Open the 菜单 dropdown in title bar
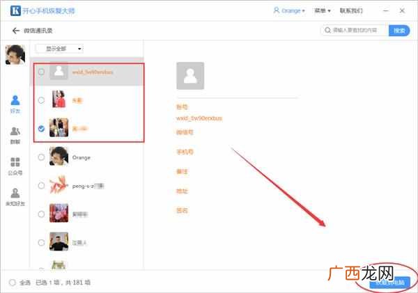The image size is (418, 293). coord(323,10)
